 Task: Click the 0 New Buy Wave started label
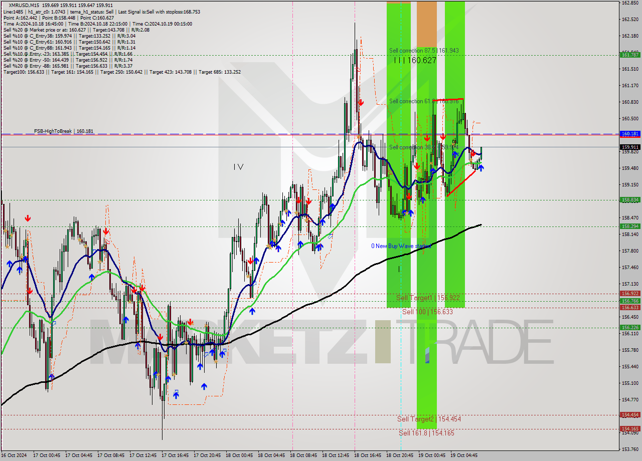coord(401,246)
